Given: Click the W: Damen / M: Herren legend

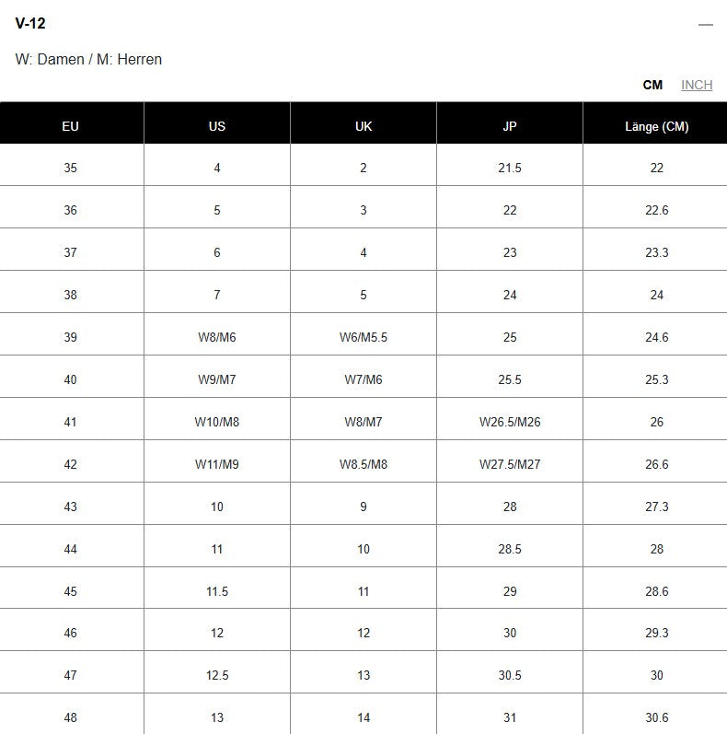Looking at the screenshot, I should click(88, 59).
